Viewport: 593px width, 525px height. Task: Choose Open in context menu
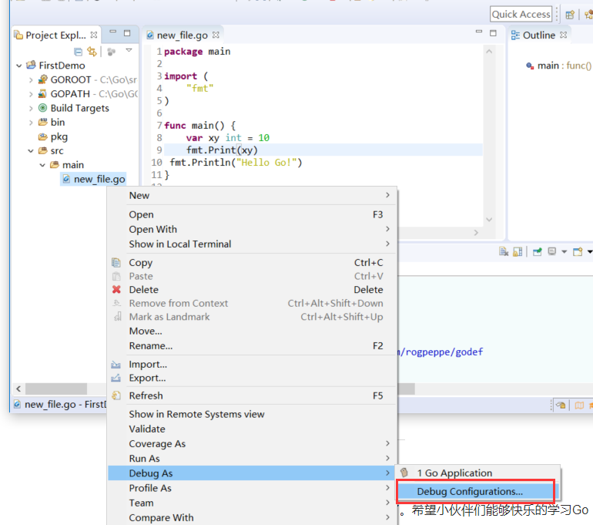click(x=253, y=214)
